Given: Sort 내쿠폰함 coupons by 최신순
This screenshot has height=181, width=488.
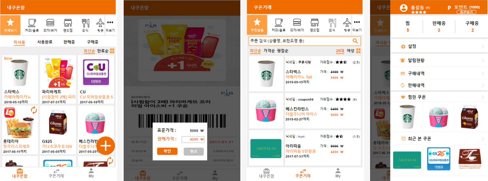Looking at the screenshot, I should click(89, 51).
